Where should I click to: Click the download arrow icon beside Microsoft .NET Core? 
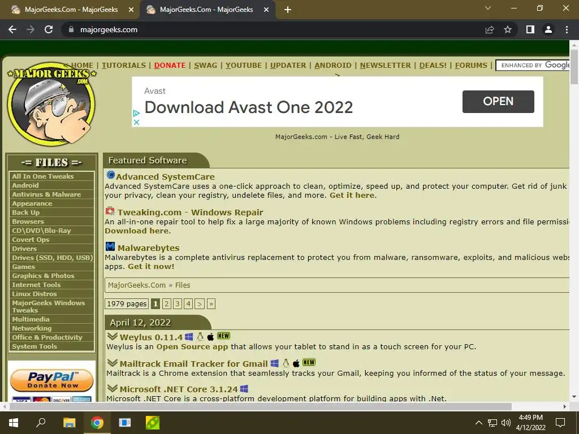tap(113, 389)
